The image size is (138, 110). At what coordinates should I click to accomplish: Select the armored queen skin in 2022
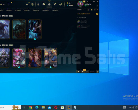5,58
